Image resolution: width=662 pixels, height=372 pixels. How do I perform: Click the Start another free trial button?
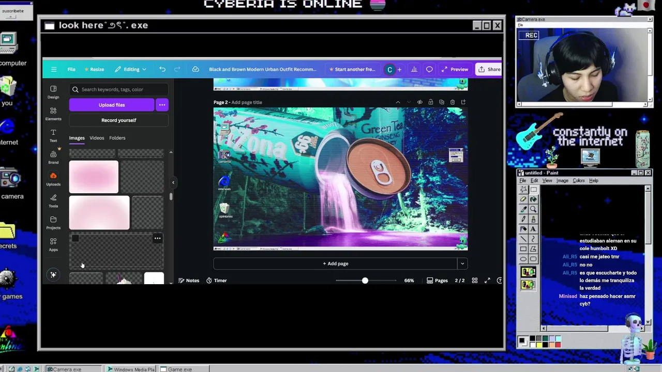pos(352,69)
